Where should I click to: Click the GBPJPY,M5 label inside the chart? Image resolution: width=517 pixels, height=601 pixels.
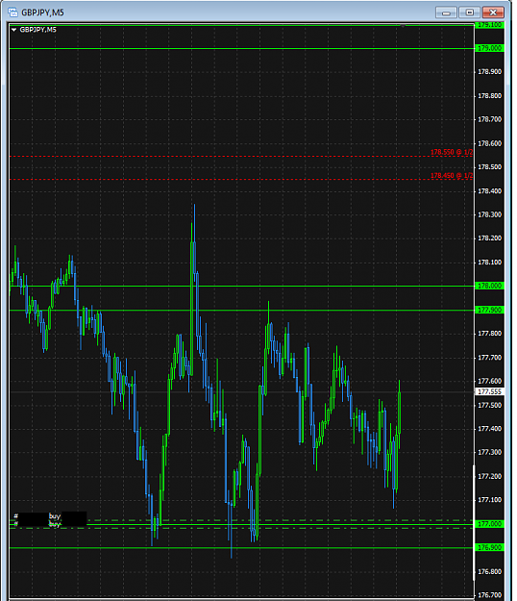[37, 30]
